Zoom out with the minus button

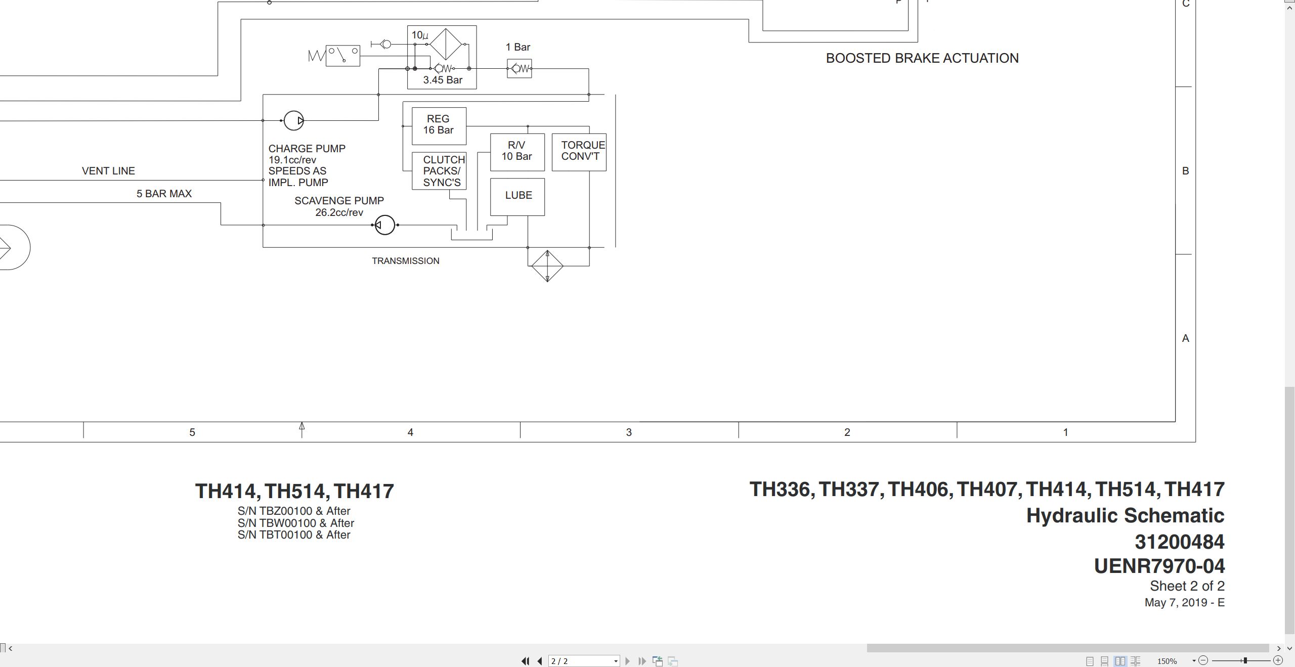(x=1203, y=660)
